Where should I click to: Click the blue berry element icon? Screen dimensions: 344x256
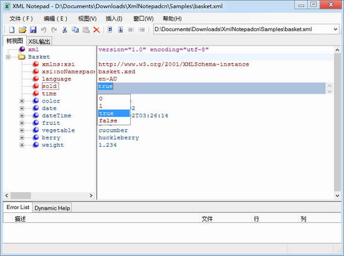coord(36,137)
